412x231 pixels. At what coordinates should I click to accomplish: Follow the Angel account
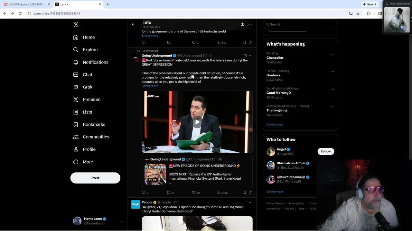pyautogui.click(x=326, y=151)
